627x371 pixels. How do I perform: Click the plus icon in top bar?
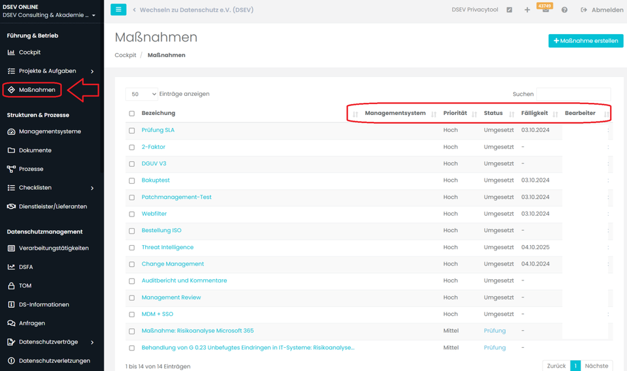527,10
